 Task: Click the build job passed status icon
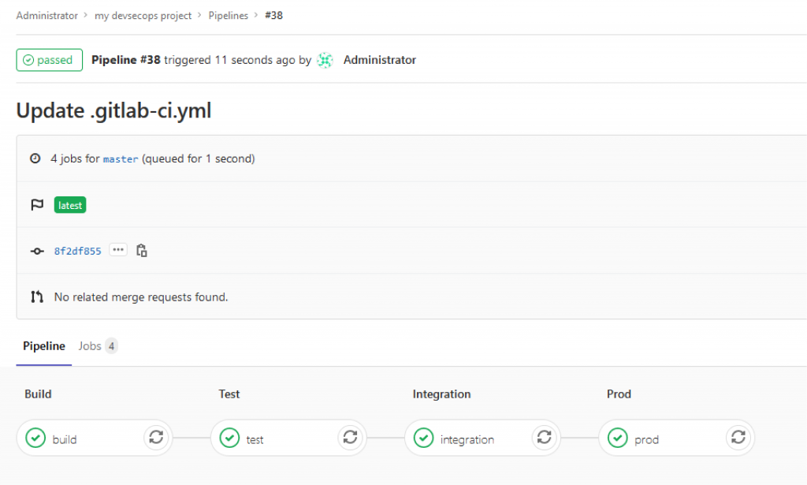click(35, 438)
